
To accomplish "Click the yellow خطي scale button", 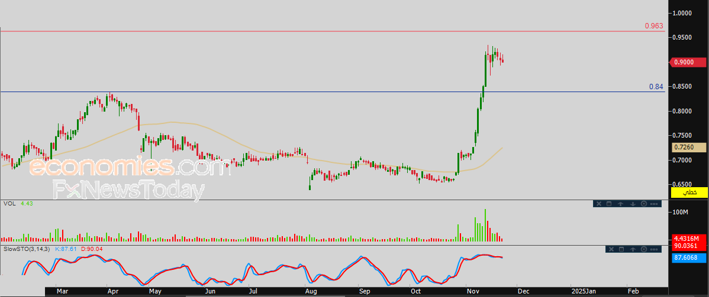I will (x=689, y=192).
